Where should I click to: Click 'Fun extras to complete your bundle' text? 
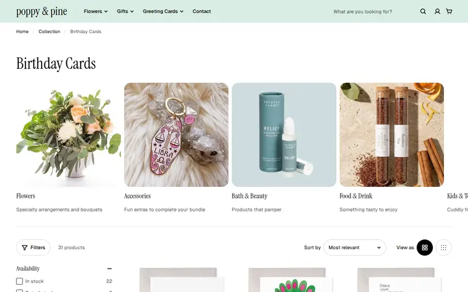click(x=164, y=210)
